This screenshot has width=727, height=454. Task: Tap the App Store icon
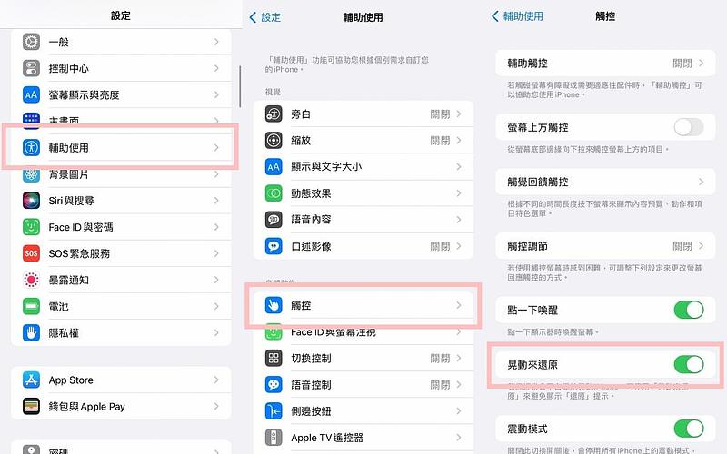(x=32, y=380)
